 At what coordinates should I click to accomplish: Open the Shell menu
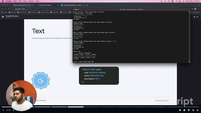pyautogui.click(x=15, y=1)
